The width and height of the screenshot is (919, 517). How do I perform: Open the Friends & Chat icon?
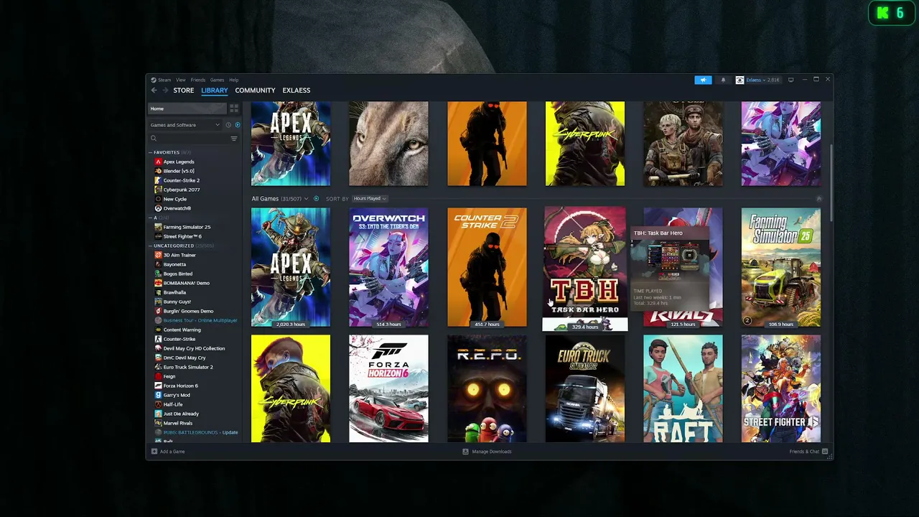pyautogui.click(x=824, y=452)
